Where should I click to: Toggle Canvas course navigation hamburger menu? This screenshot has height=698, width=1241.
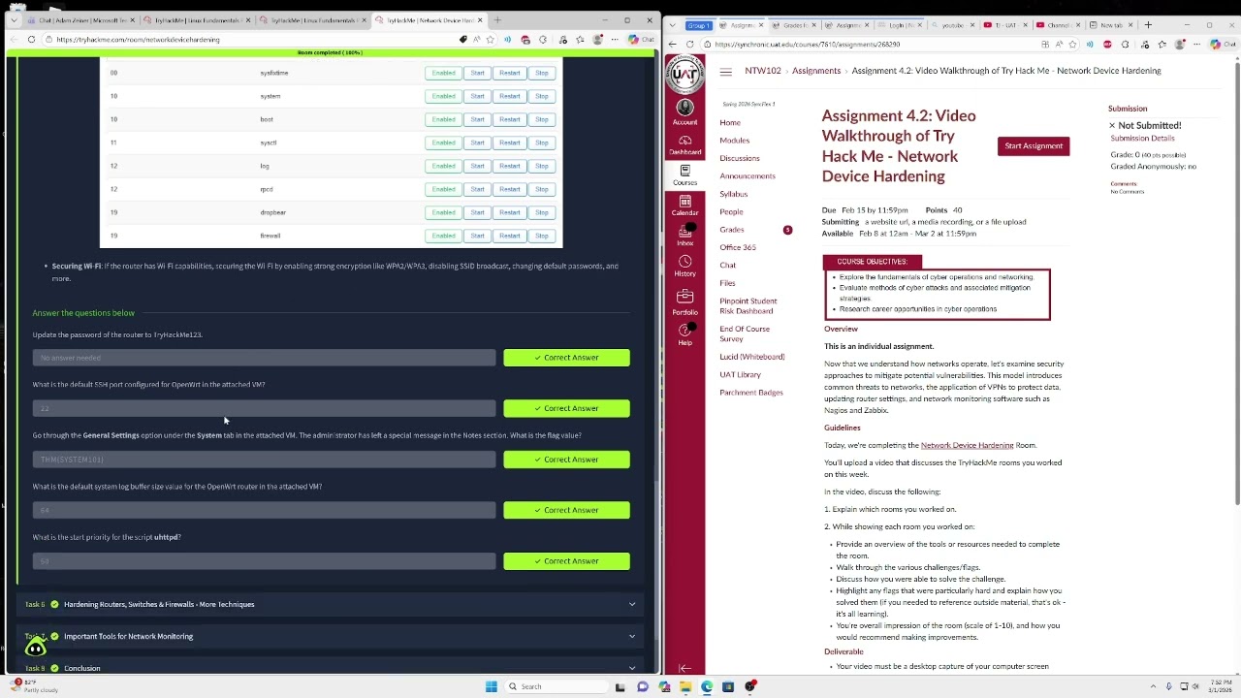(725, 72)
